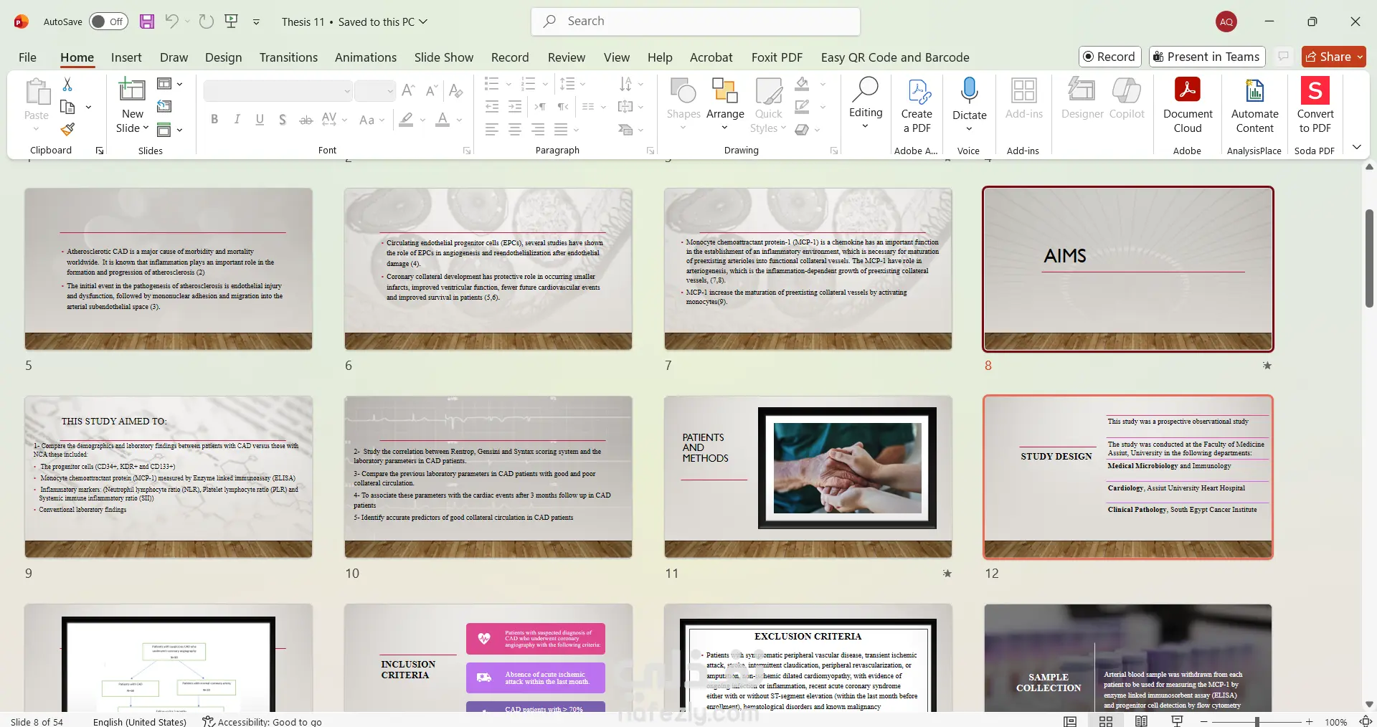The height and width of the screenshot is (727, 1377).
Task: Toggle Italic formatting
Action: coord(237,120)
